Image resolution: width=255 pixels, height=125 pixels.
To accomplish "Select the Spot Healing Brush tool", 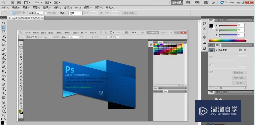I will (x=4, y=50).
